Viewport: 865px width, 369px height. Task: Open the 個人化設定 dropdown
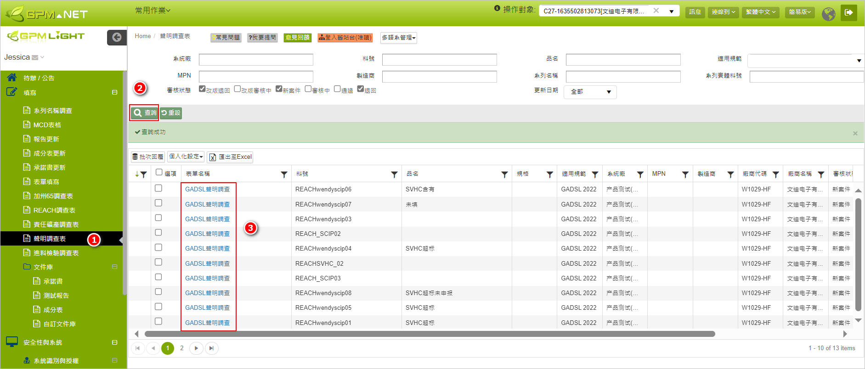[186, 157]
